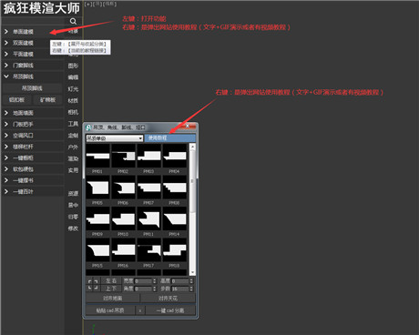
Task: Click the bottom-left corner alignment icon
Action: tap(90, 288)
